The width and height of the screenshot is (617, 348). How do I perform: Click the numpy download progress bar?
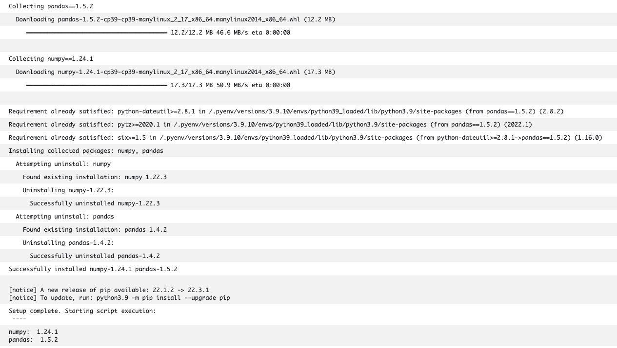coord(97,85)
